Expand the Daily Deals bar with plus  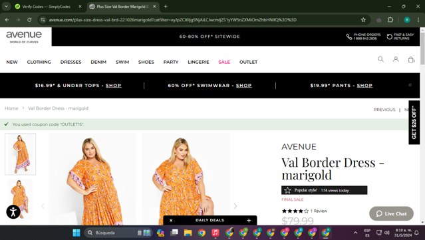(x=249, y=221)
